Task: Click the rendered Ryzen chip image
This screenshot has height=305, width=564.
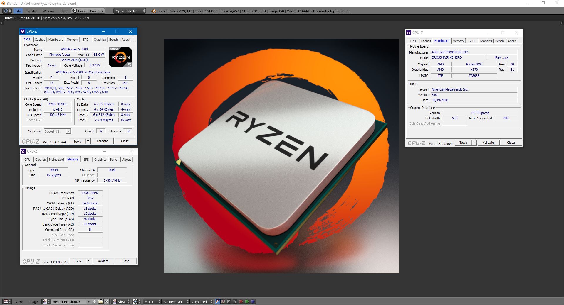Action: click(x=282, y=156)
